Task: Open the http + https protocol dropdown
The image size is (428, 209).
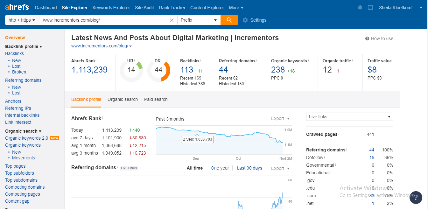Action: coord(22,20)
